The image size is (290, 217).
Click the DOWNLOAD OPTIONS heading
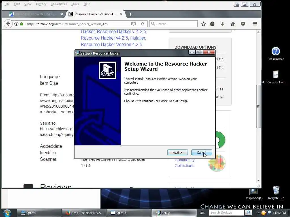tap(195, 47)
